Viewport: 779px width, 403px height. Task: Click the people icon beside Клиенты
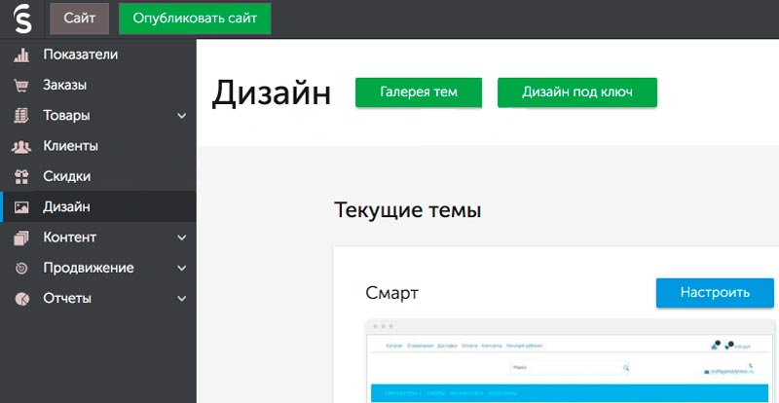click(21, 147)
